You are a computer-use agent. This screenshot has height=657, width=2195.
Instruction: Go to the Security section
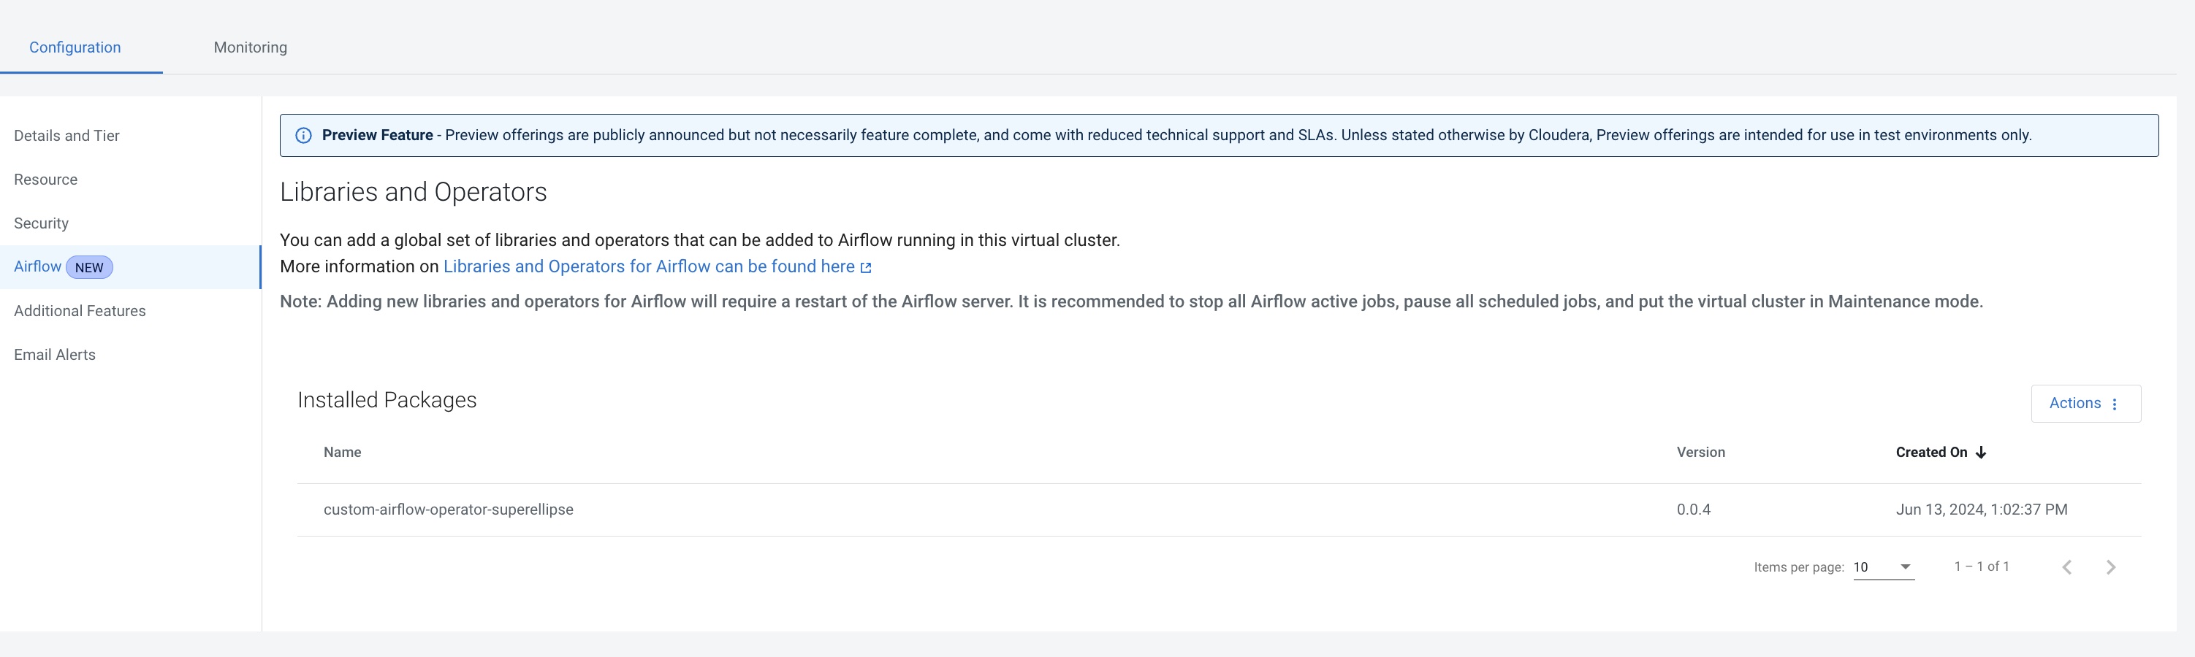(x=41, y=224)
